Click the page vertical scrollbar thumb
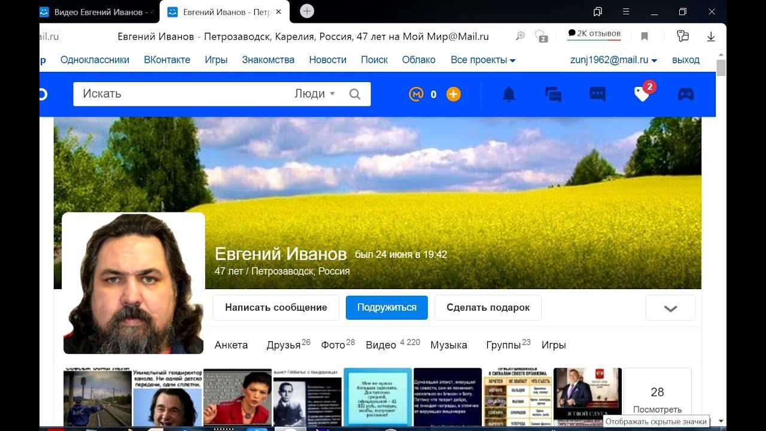 tap(721, 68)
